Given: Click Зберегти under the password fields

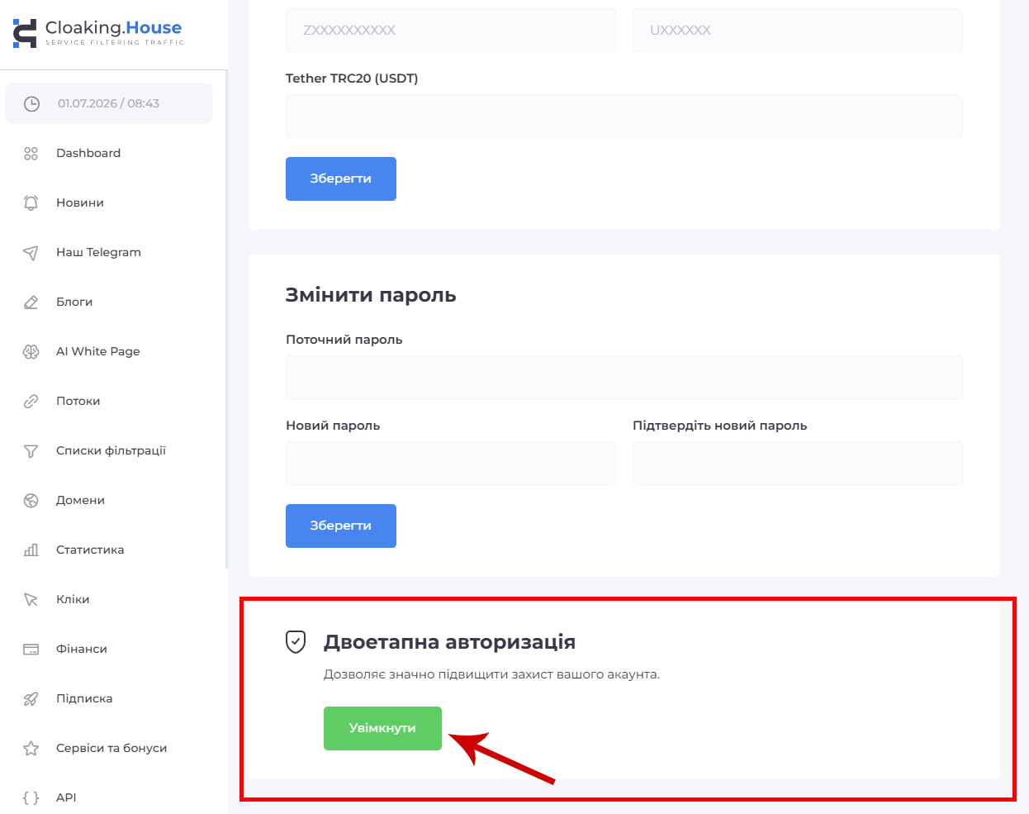Looking at the screenshot, I should (341, 526).
